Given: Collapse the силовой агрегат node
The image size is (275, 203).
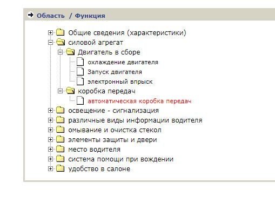Looking at the screenshot, I should tap(51, 43).
